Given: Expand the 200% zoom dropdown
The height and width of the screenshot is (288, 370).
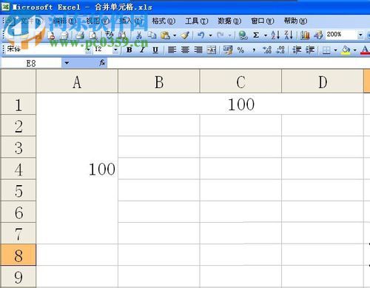Looking at the screenshot, I should (x=360, y=35).
